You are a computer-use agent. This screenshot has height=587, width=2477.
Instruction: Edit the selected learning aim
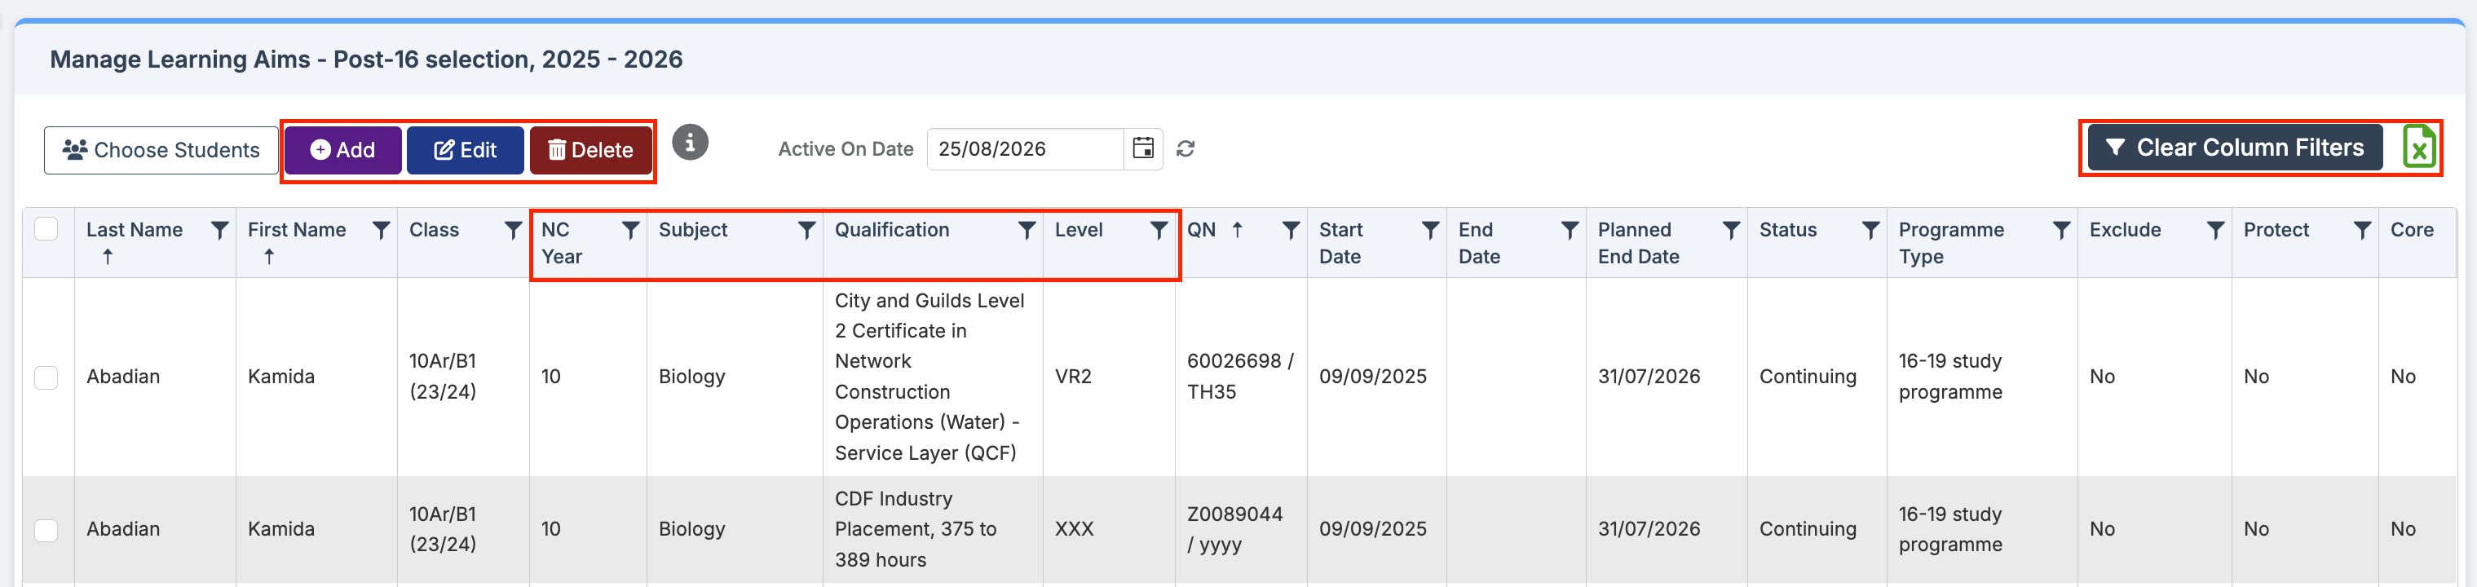(x=466, y=150)
